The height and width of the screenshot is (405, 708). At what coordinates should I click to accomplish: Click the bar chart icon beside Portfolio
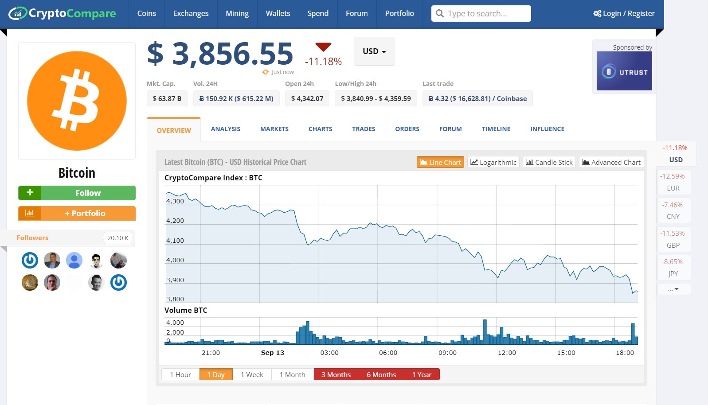30,213
